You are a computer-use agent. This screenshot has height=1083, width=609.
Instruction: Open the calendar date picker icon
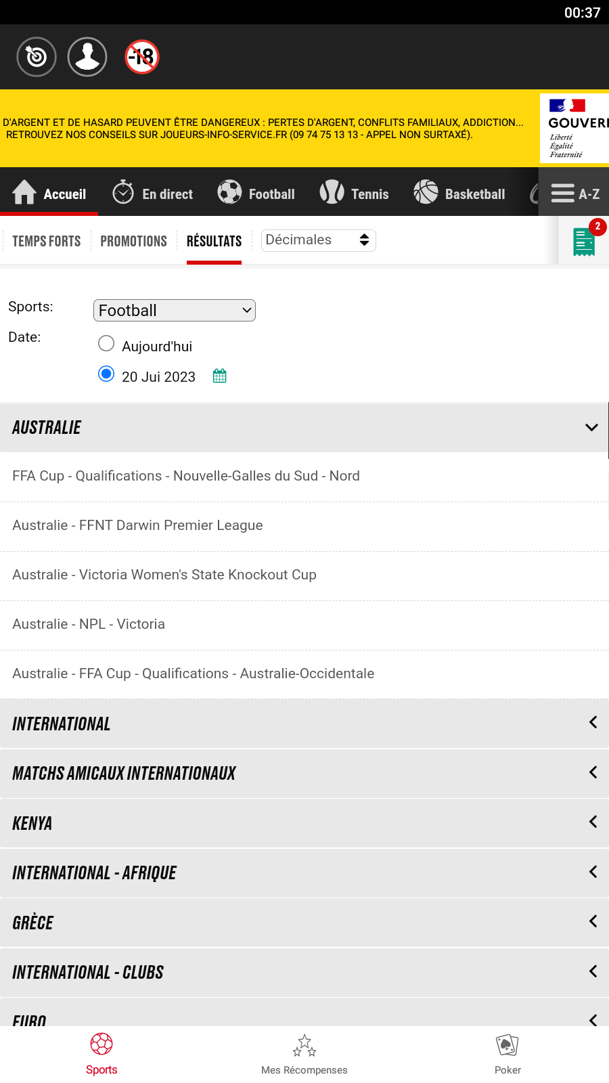219,376
